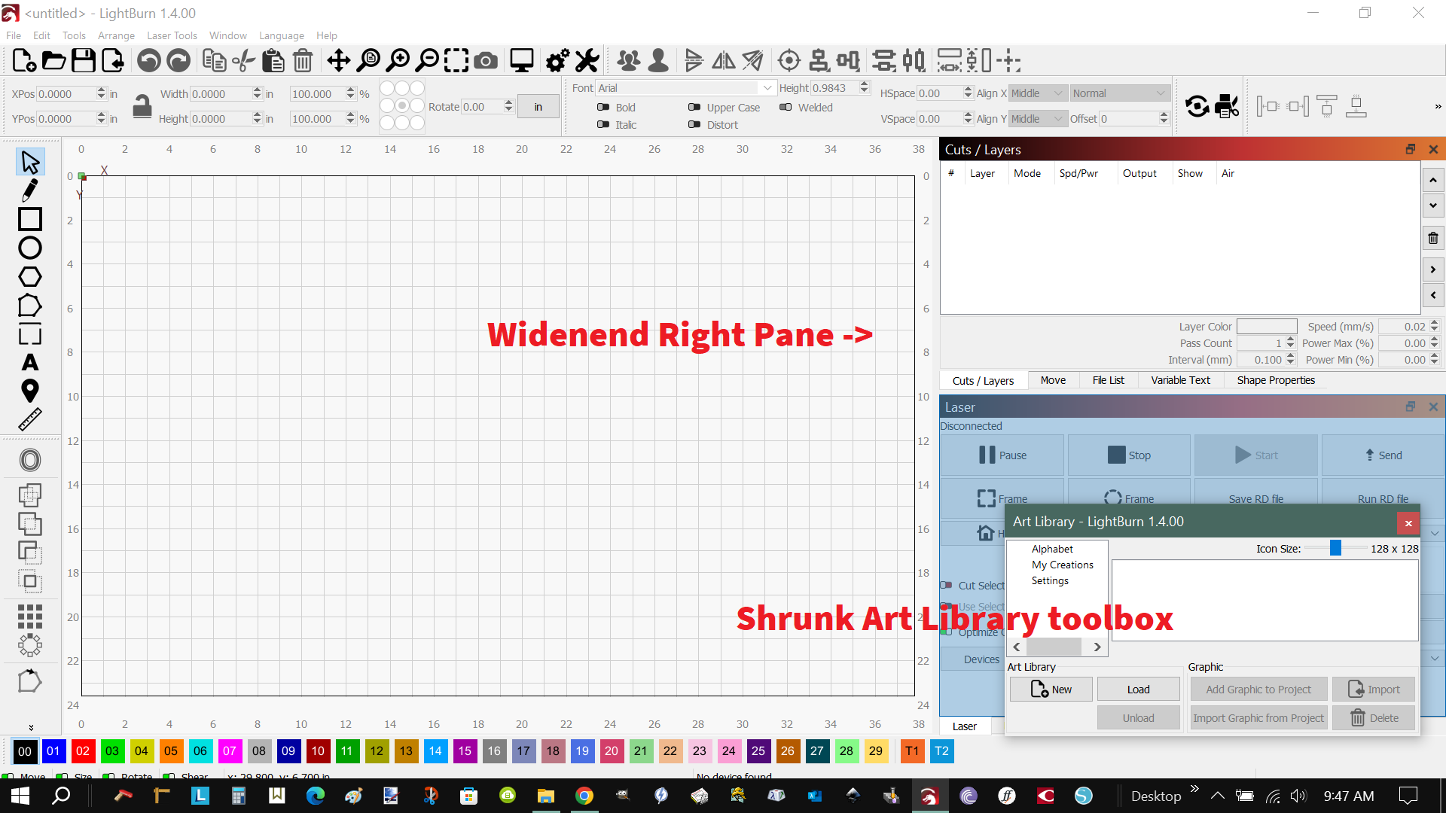Open the Preview monitor icon
1446x813 pixels.
(521, 61)
